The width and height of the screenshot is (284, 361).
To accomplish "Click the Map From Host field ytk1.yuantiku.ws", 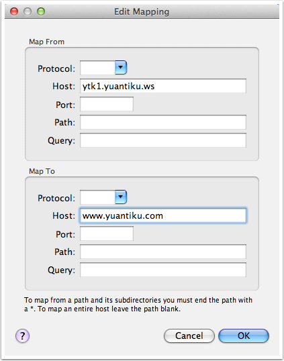I will click(x=163, y=86).
